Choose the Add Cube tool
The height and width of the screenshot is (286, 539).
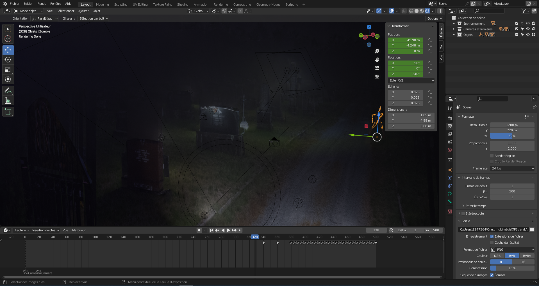8,112
